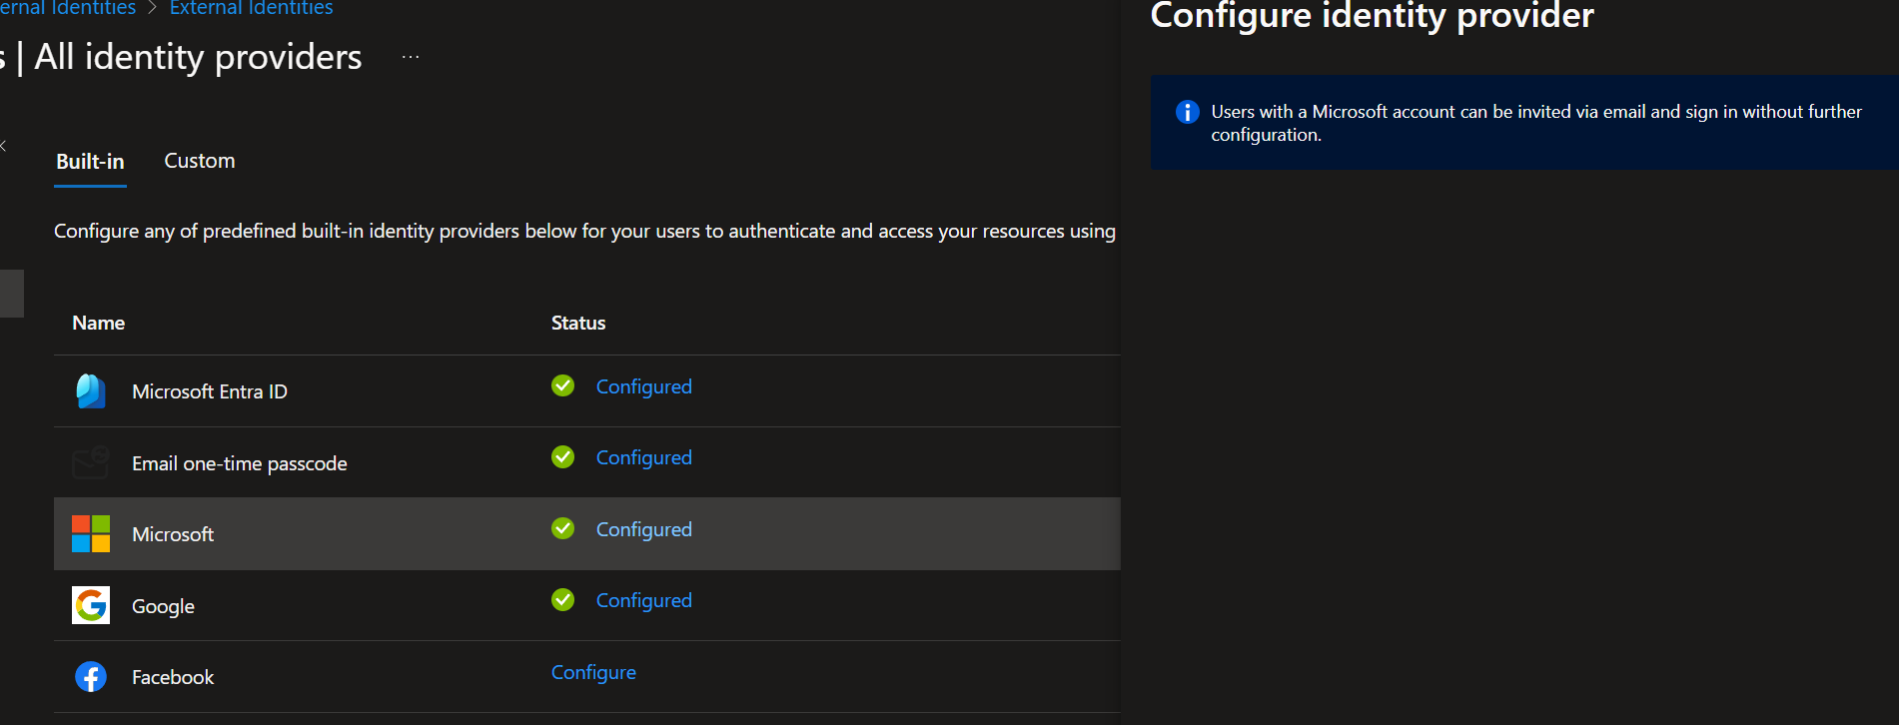The image size is (1899, 725).
Task: Open Configured link for Email one-time passcode
Action: pos(644,457)
